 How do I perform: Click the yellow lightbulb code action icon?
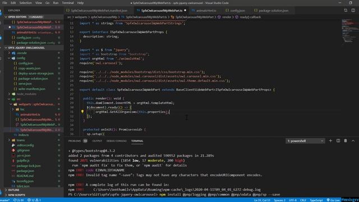pyautogui.click(x=82, y=112)
